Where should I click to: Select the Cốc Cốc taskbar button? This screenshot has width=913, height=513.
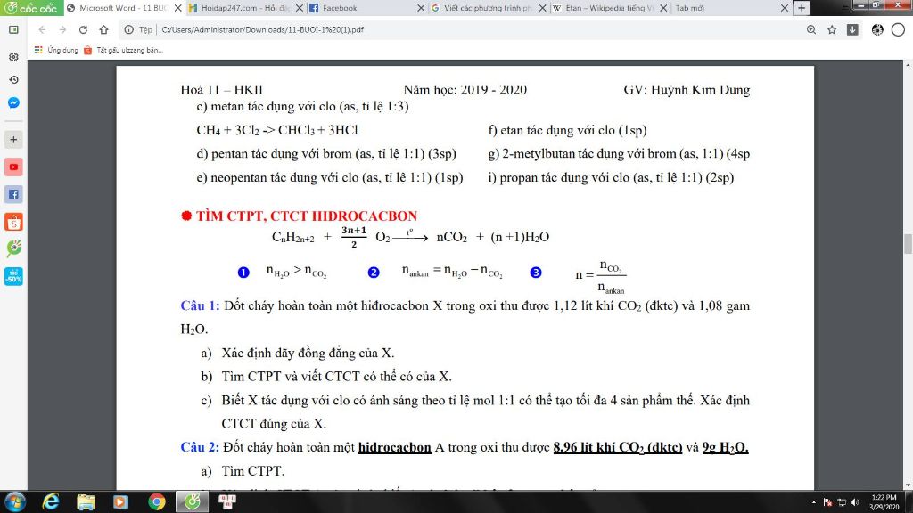point(193,501)
